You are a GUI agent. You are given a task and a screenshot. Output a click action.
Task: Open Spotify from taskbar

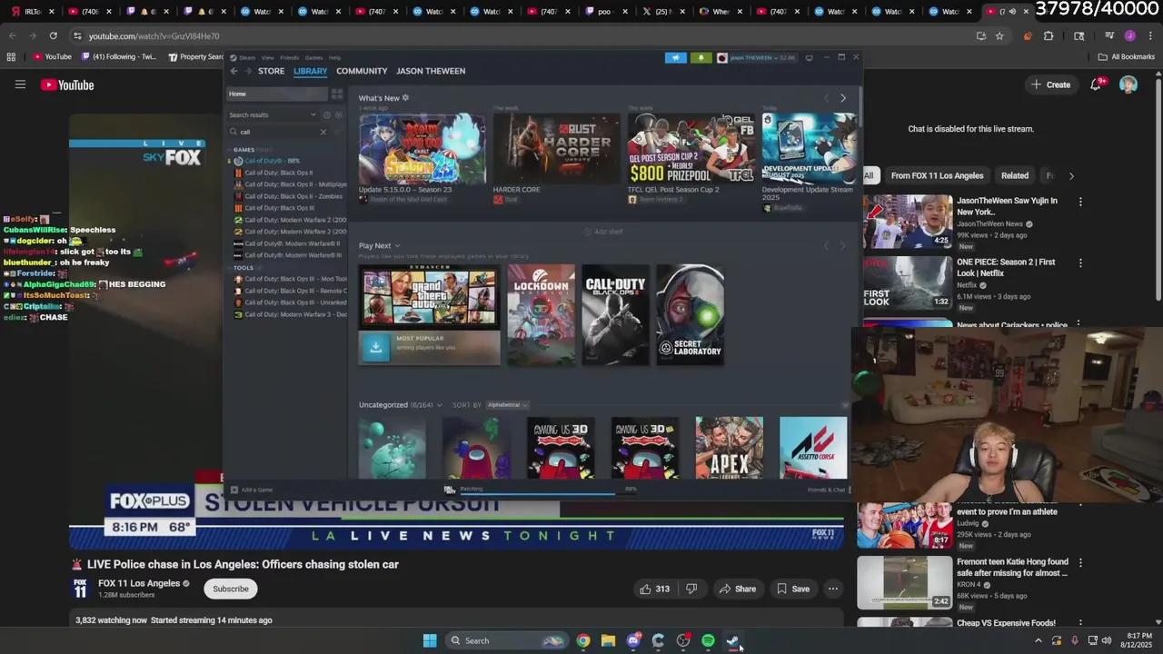[708, 640]
